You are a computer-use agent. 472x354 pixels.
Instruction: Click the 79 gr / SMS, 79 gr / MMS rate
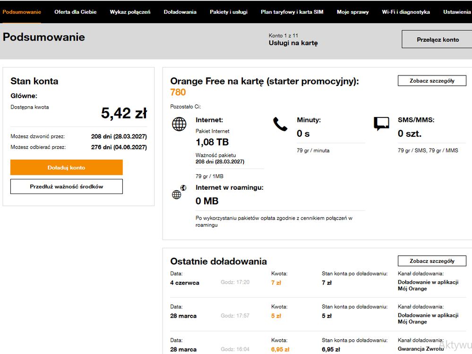428,151
